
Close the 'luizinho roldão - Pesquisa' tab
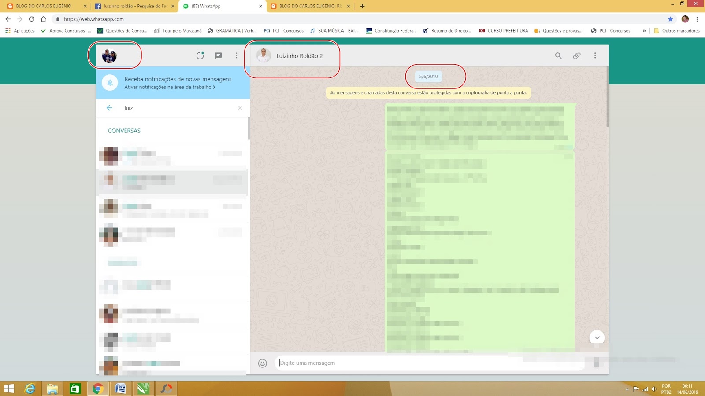[173, 6]
